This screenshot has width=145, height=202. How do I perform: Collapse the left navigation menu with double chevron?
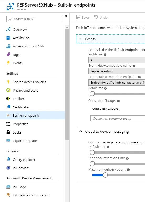(x=66, y=16)
